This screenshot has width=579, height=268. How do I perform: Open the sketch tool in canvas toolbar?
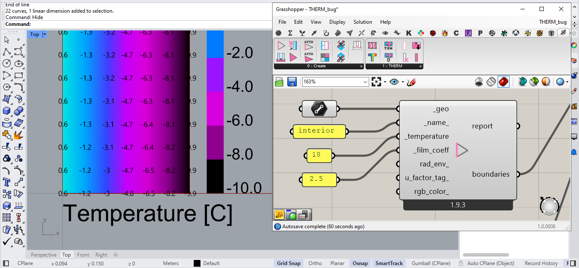pyautogui.click(x=411, y=82)
